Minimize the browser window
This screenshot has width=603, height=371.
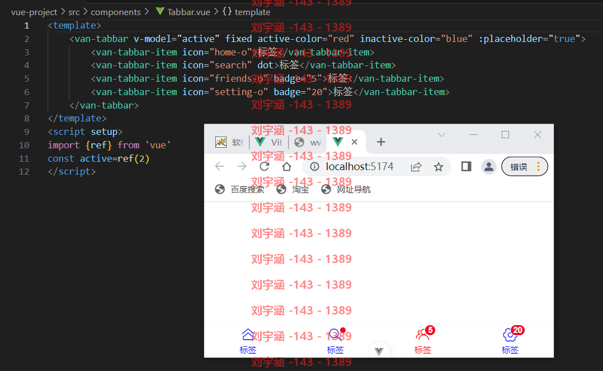click(x=473, y=135)
